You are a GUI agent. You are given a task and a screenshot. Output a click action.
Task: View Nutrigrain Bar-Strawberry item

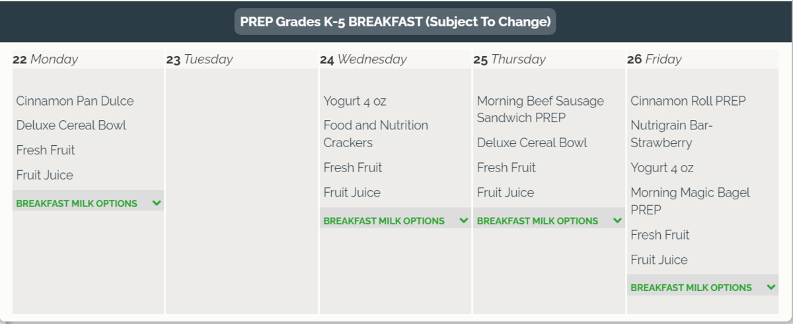click(x=671, y=134)
